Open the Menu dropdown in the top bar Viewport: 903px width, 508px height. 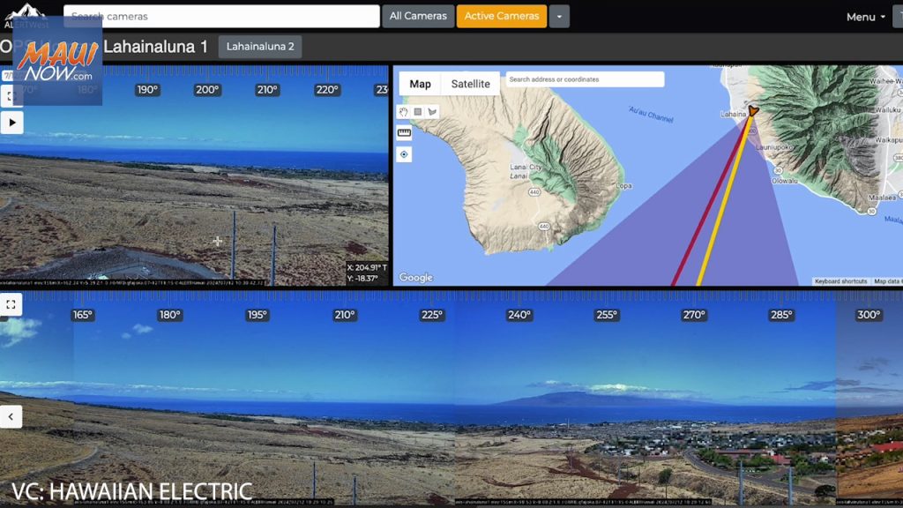pos(865,16)
